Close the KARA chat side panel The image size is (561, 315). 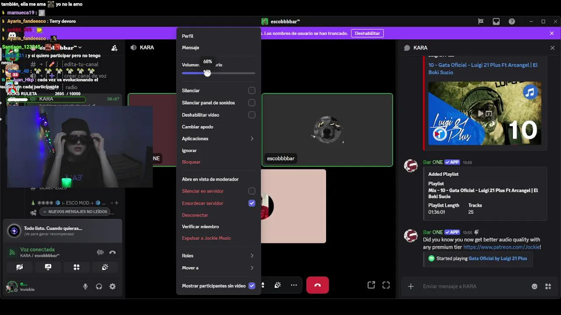coord(552,48)
